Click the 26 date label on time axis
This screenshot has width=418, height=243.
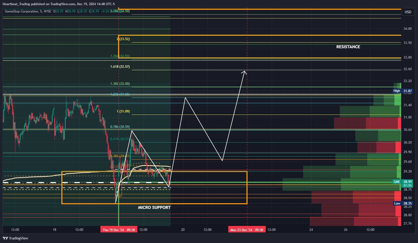[x=346, y=230]
